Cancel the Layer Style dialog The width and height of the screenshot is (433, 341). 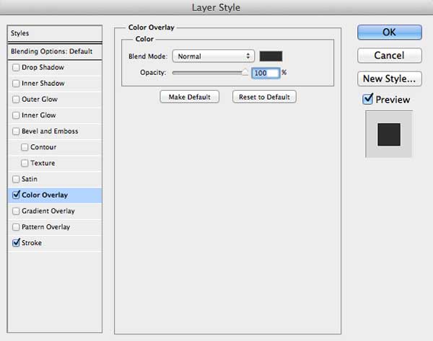click(390, 56)
